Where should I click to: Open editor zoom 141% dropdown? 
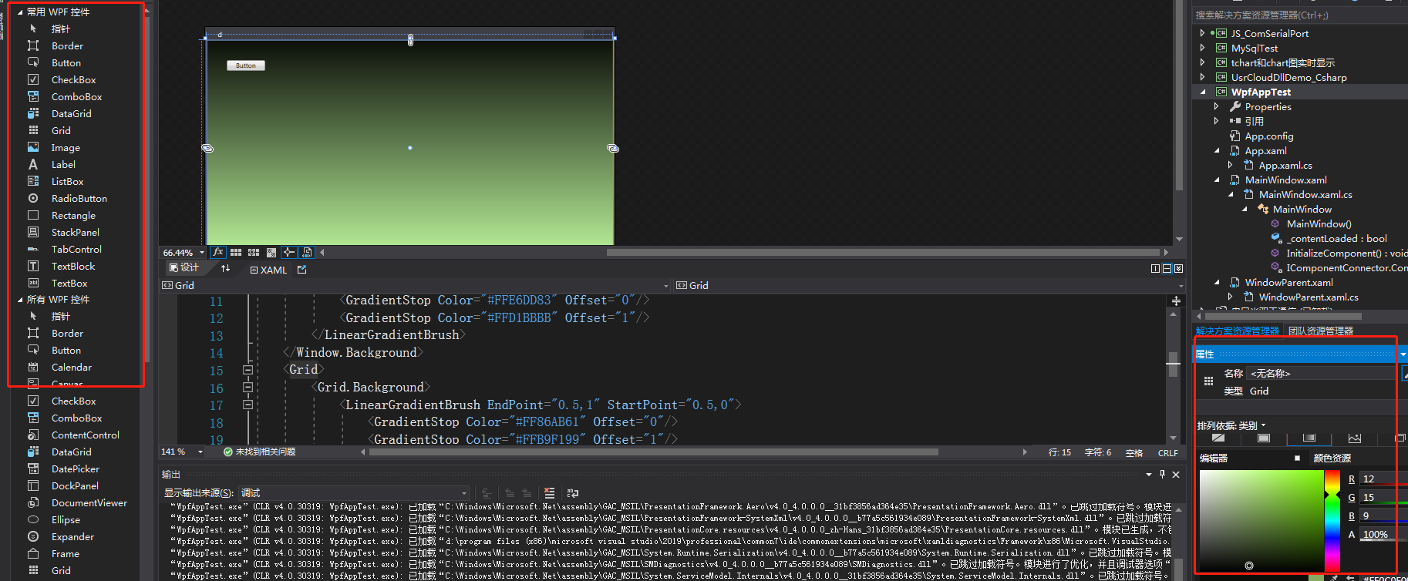[x=200, y=452]
